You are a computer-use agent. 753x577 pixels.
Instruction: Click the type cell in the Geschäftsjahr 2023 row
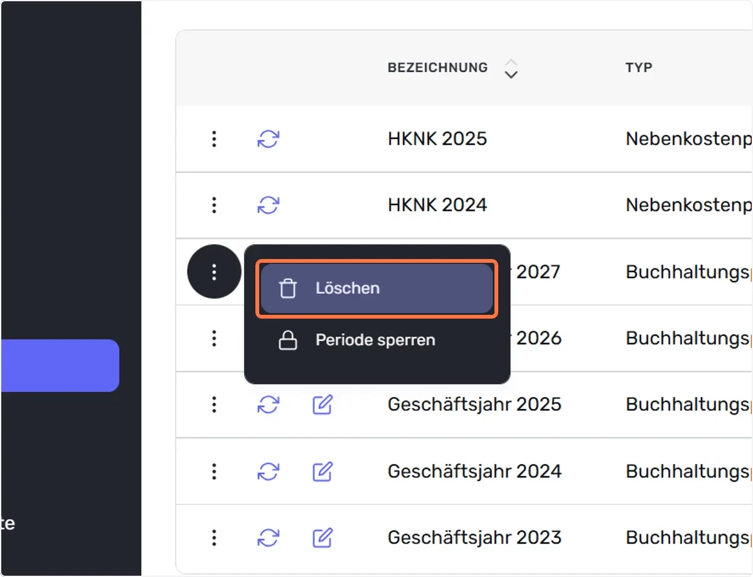pyautogui.click(x=689, y=537)
